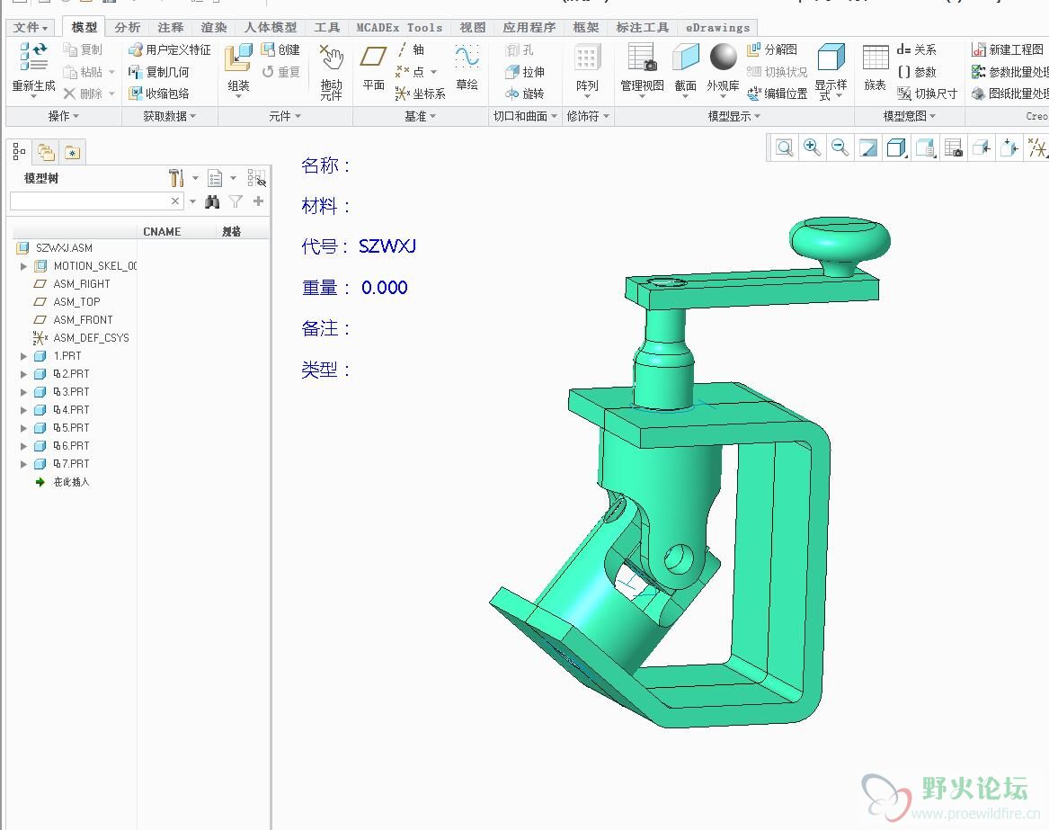Select the Plane (平面) datum tool
Image resolution: width=1049 pixels, height=830 pixels.
point(373,67)
